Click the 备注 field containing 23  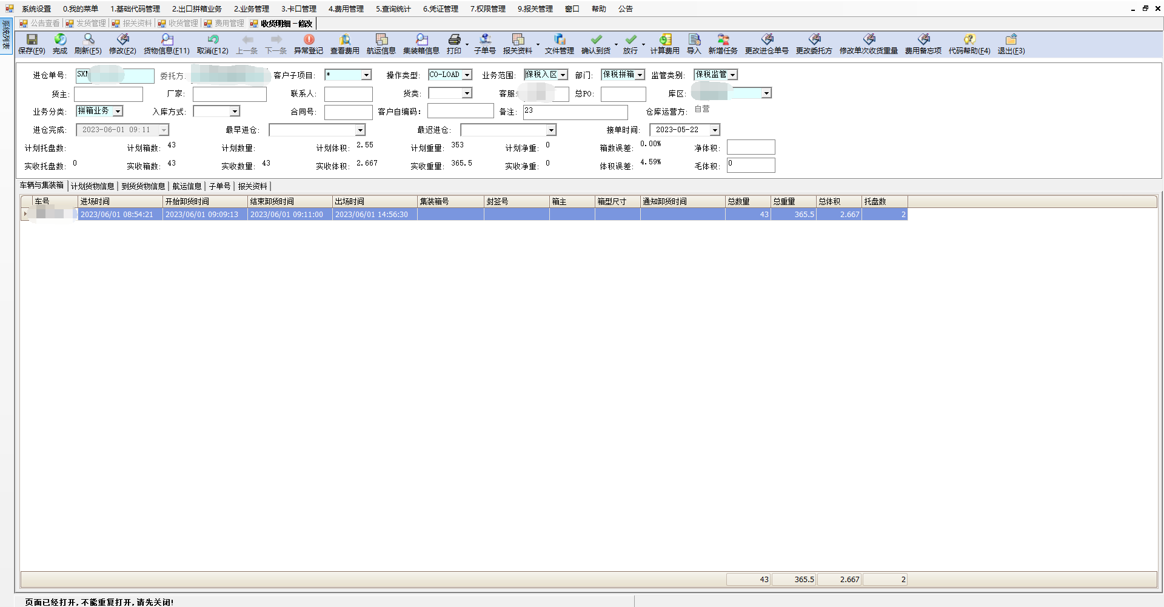point(575,112)
